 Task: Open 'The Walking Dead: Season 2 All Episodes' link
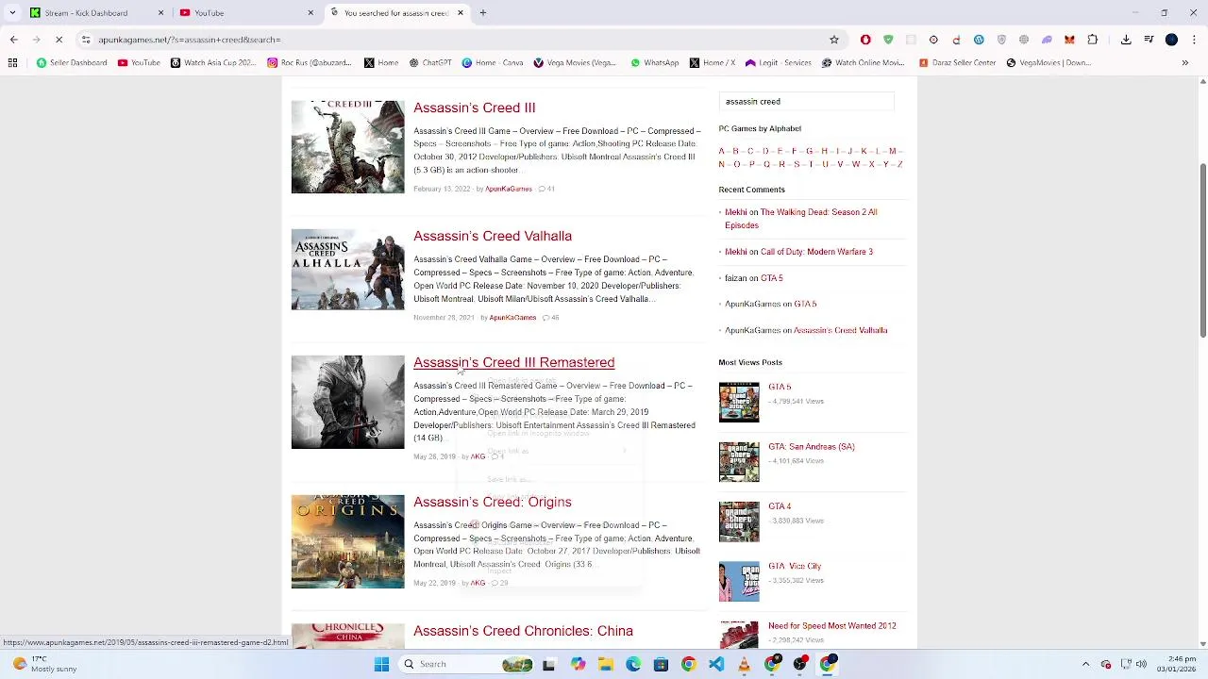[800, 219]
